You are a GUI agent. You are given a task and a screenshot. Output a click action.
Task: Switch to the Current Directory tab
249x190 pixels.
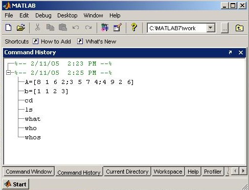coord(127,172)
